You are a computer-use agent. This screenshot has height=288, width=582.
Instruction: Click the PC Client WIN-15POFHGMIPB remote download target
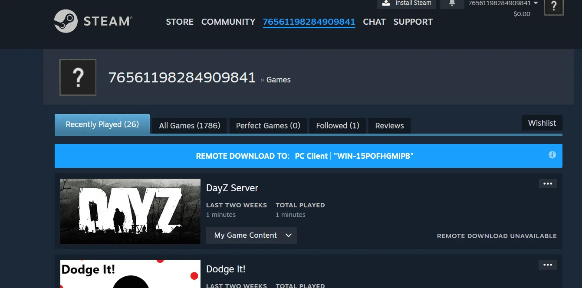point(354,156)
